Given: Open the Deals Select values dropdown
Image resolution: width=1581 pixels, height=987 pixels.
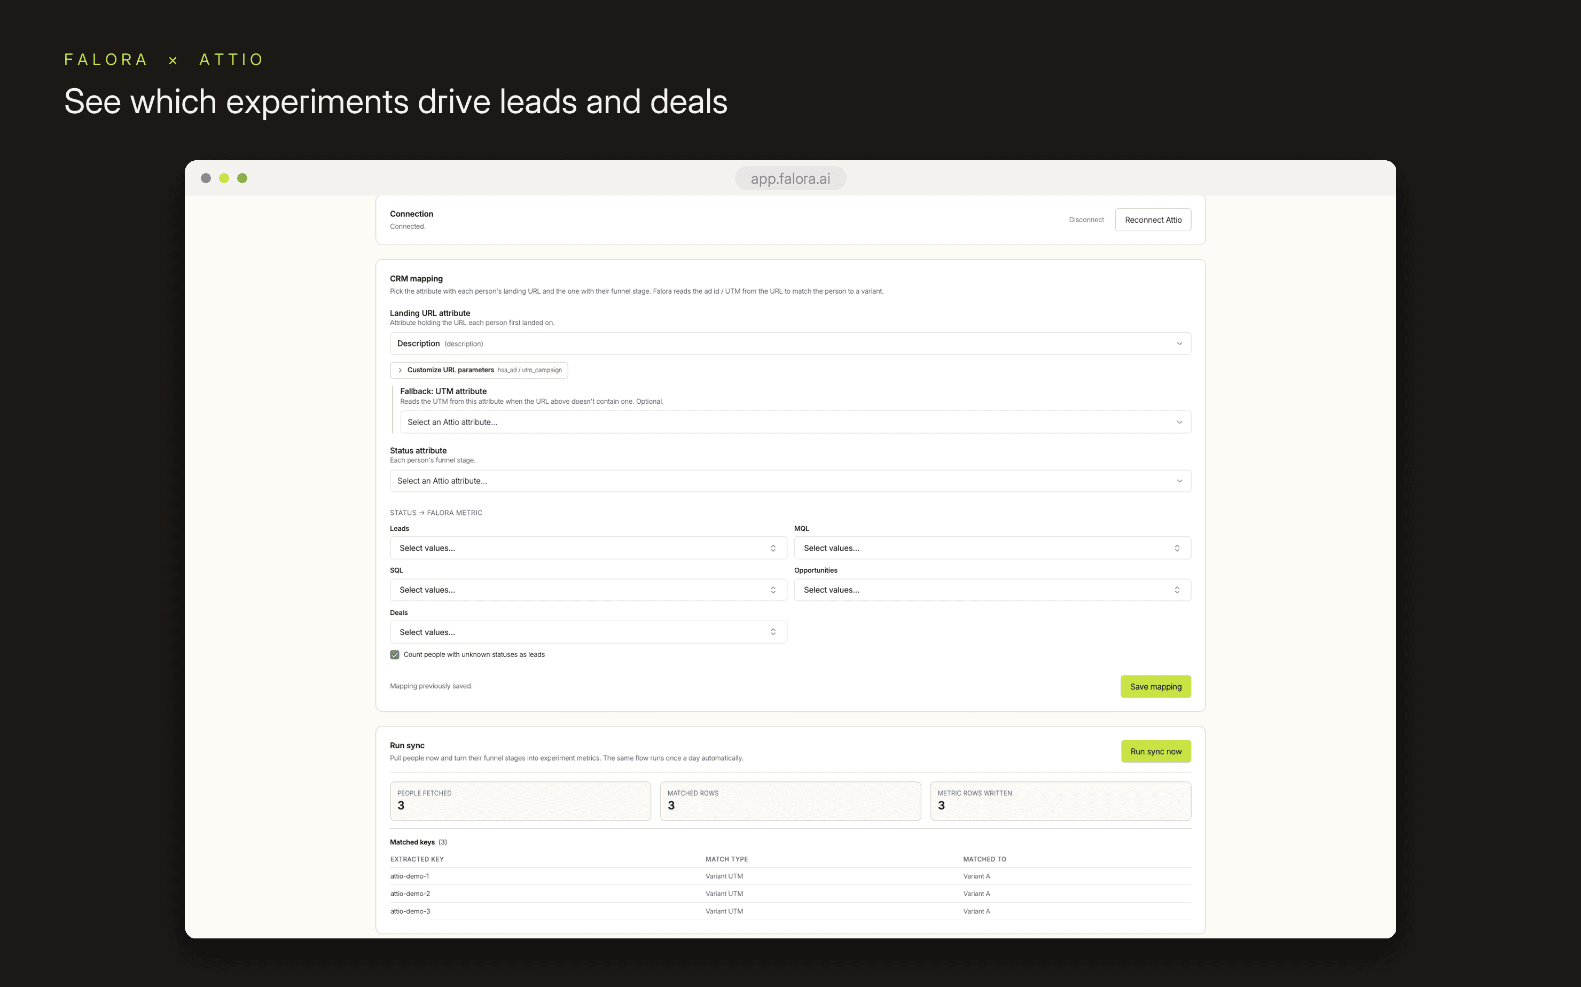Looking at the screenshot, I should click(x=588, y=632).
